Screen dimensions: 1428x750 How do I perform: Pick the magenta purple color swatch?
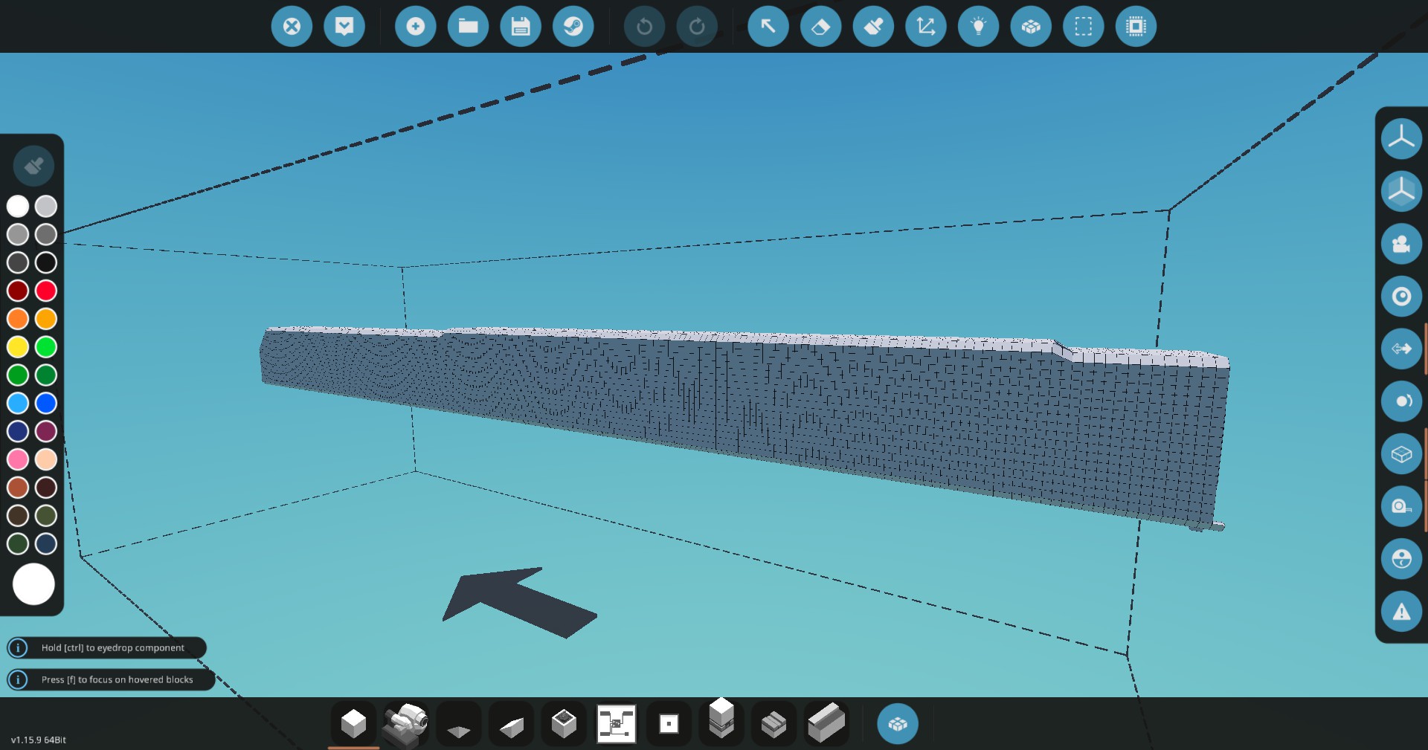46,431
